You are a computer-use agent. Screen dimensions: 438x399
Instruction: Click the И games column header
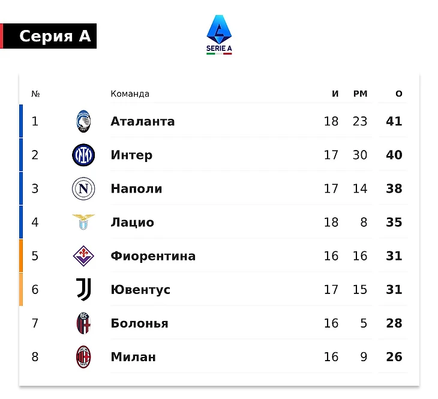click(335, 94)
